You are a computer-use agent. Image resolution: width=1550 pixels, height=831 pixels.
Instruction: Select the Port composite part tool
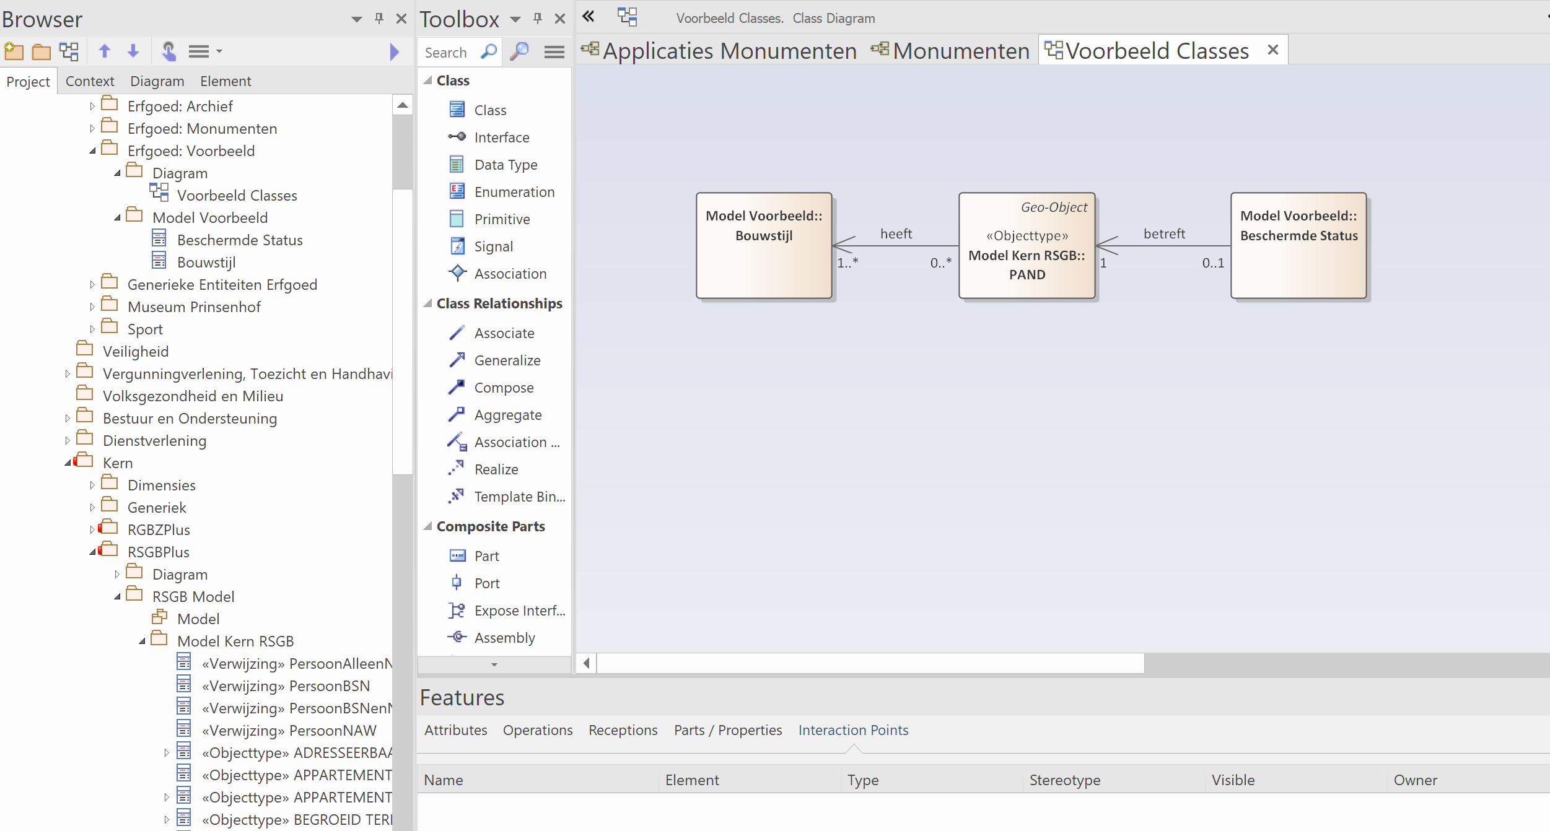pos(486,583)
